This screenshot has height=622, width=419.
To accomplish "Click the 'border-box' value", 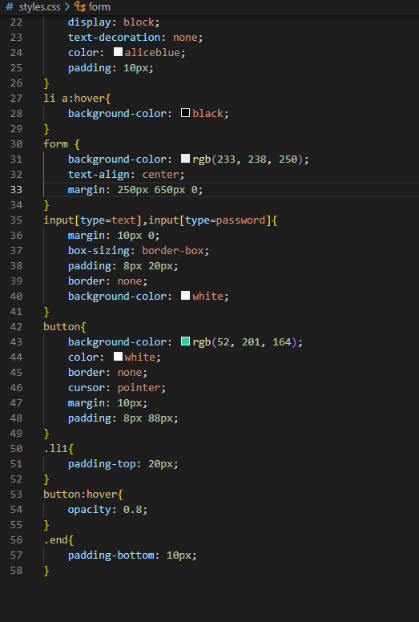I will (x=173, y=251).
